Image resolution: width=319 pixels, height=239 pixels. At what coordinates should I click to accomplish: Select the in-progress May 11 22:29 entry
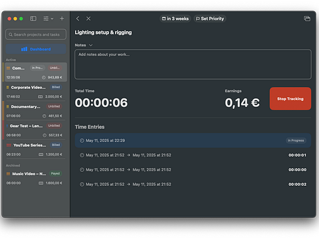coord(193,141)
